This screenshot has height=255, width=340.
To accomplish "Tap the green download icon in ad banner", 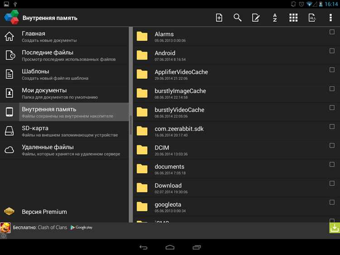I will pos(335,228).
